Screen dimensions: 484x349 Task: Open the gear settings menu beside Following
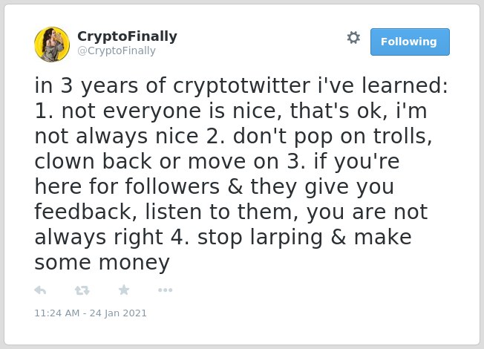pyautogui.click(x=353, y=38)
